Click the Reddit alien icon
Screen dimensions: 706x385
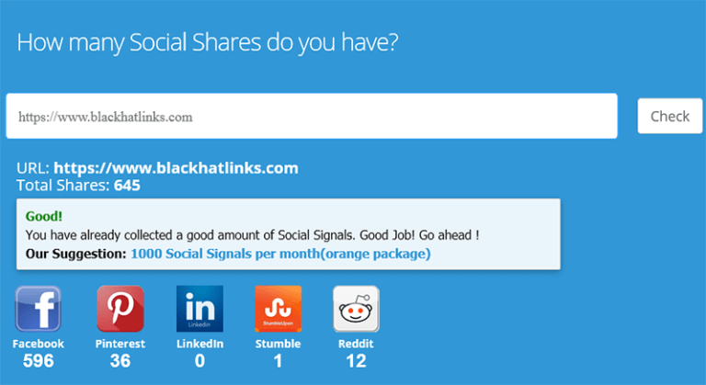point(356,309)
